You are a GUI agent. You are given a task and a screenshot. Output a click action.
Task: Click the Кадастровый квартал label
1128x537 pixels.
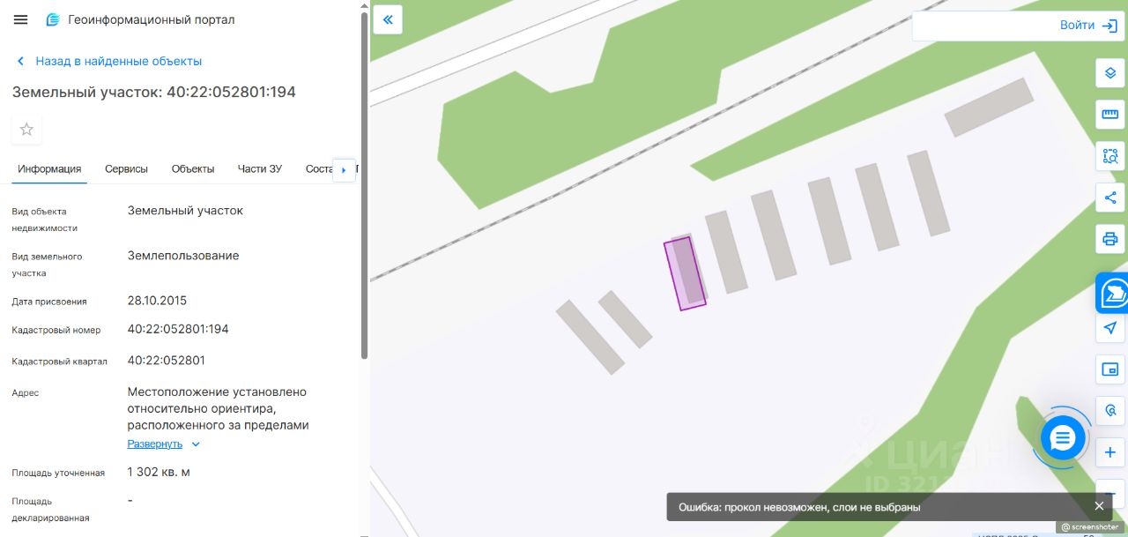coord(59,362)
